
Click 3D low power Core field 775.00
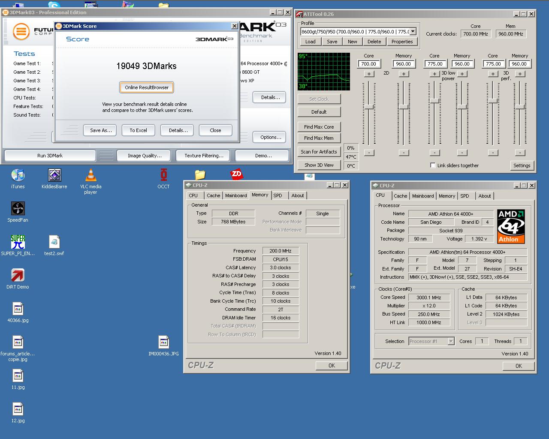coord(435,64)
